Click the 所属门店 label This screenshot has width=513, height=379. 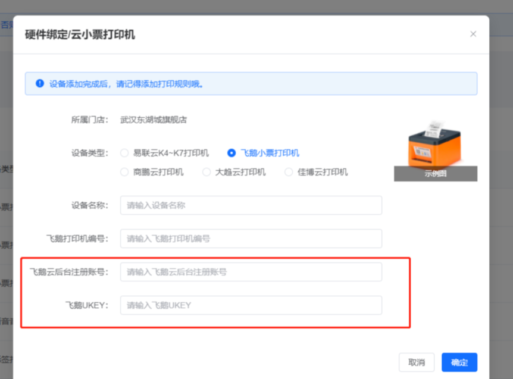pyautogui.click(x=90, y=120)
